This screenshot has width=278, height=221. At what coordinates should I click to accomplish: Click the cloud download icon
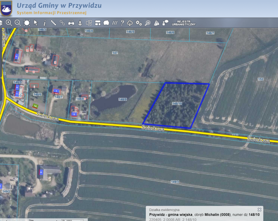point(130,23)
